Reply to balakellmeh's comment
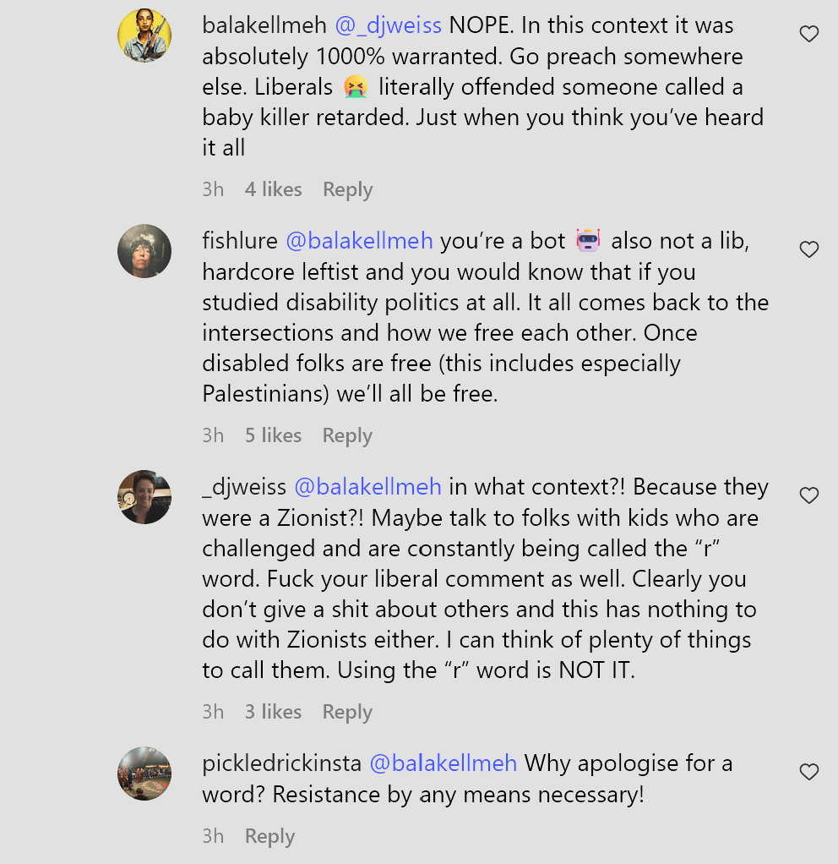This screenshot has width=838, height=864. point(347,189)
